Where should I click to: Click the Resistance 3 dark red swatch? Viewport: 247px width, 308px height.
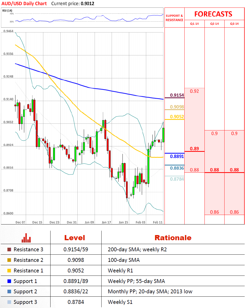tap(9, 249)
